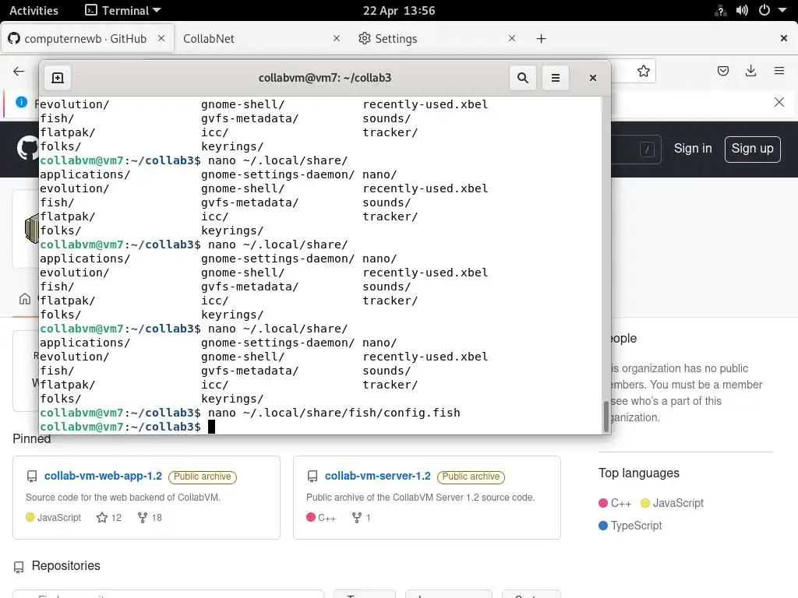The width and height of the screenshot is (798, 598).
Task: Open the Firefox application menu
Action: (779, 71)
